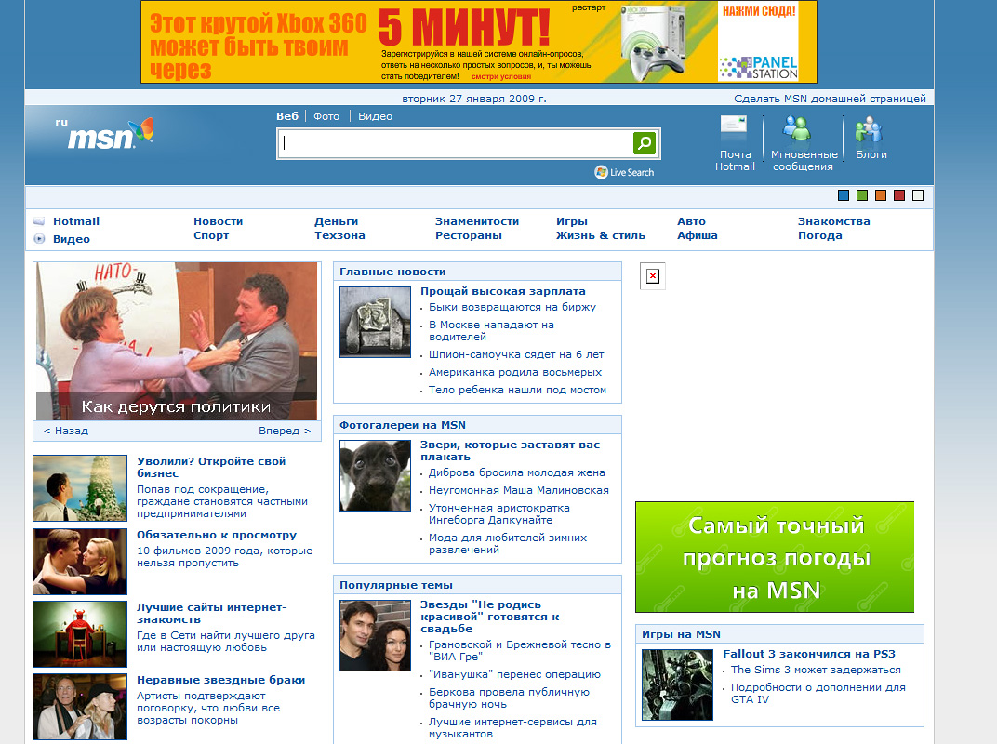Click the Видео play icon in navigation
This screenshot has height=744, width=997.
click(39, 239)
